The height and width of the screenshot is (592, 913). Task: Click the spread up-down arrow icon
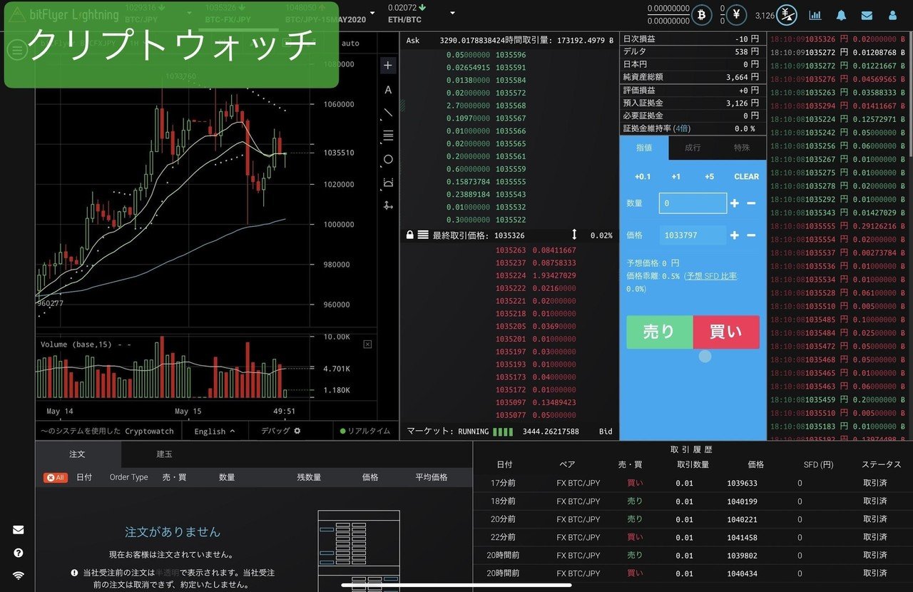pos(574,235)
